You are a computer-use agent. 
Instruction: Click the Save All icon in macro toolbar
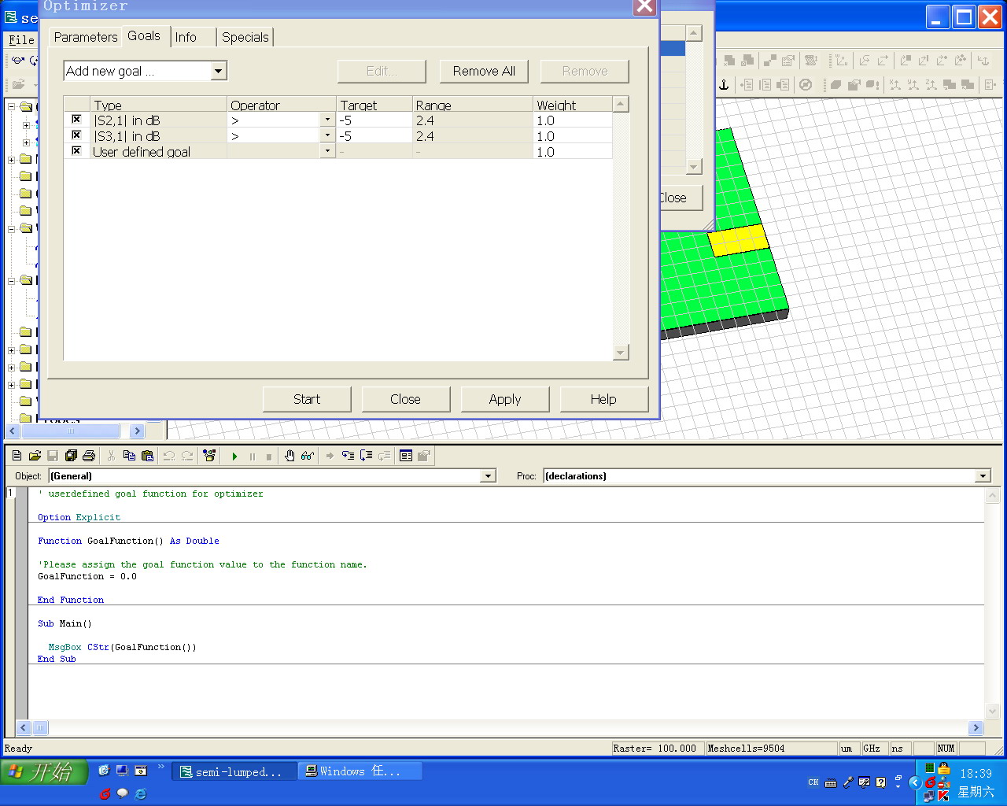(x=71, y=456)
